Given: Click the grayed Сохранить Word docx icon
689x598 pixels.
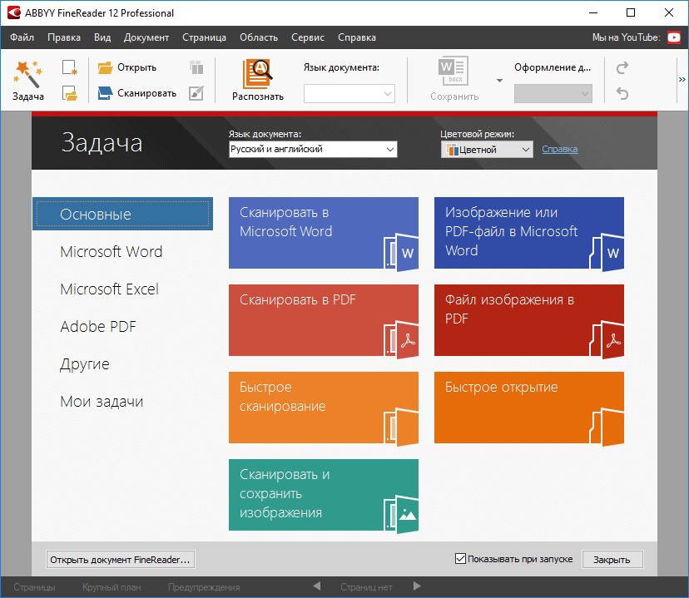Looking at the screenshot, I should point(453,71).
